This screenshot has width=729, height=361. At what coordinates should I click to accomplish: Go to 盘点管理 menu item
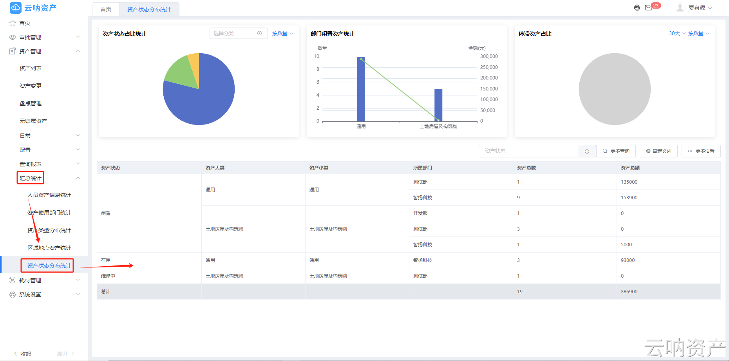(31, 103)
